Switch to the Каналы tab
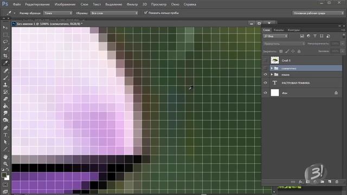This screenshot has width=347, height=195. pos(279,30)
